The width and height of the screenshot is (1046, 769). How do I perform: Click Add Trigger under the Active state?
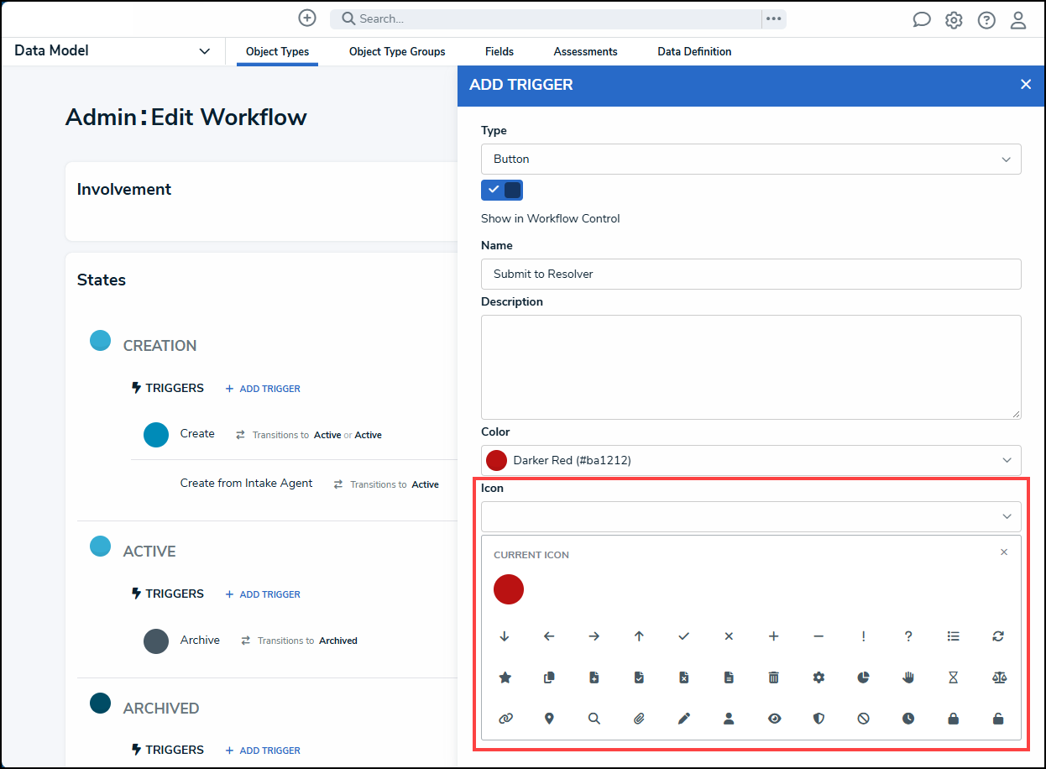(263, 594)
